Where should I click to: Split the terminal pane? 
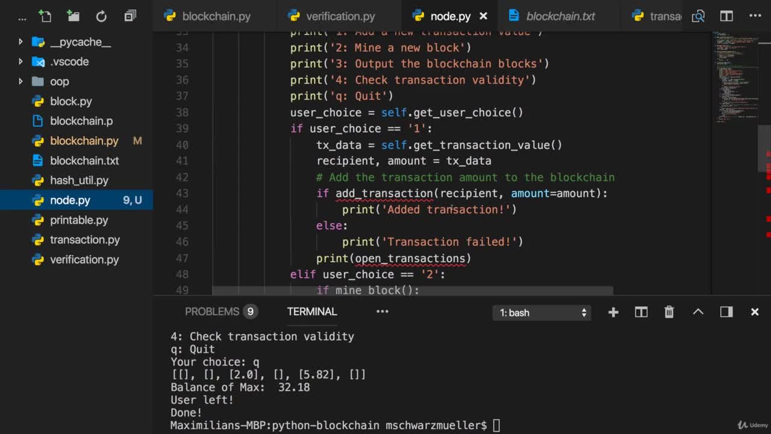tap(641, 312)
